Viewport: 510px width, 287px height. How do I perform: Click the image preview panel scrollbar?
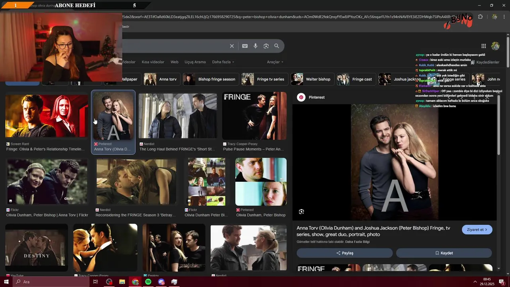point(498,126)
